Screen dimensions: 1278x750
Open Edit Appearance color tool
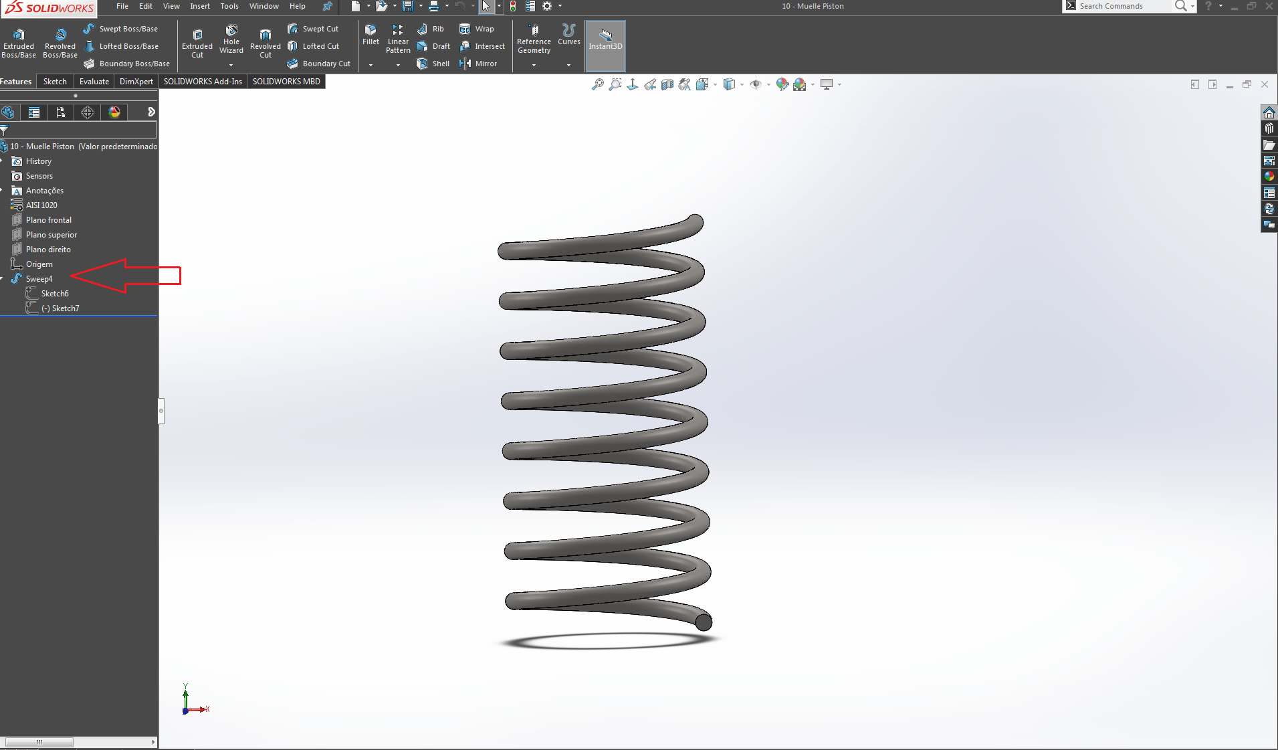coord(782,84)
